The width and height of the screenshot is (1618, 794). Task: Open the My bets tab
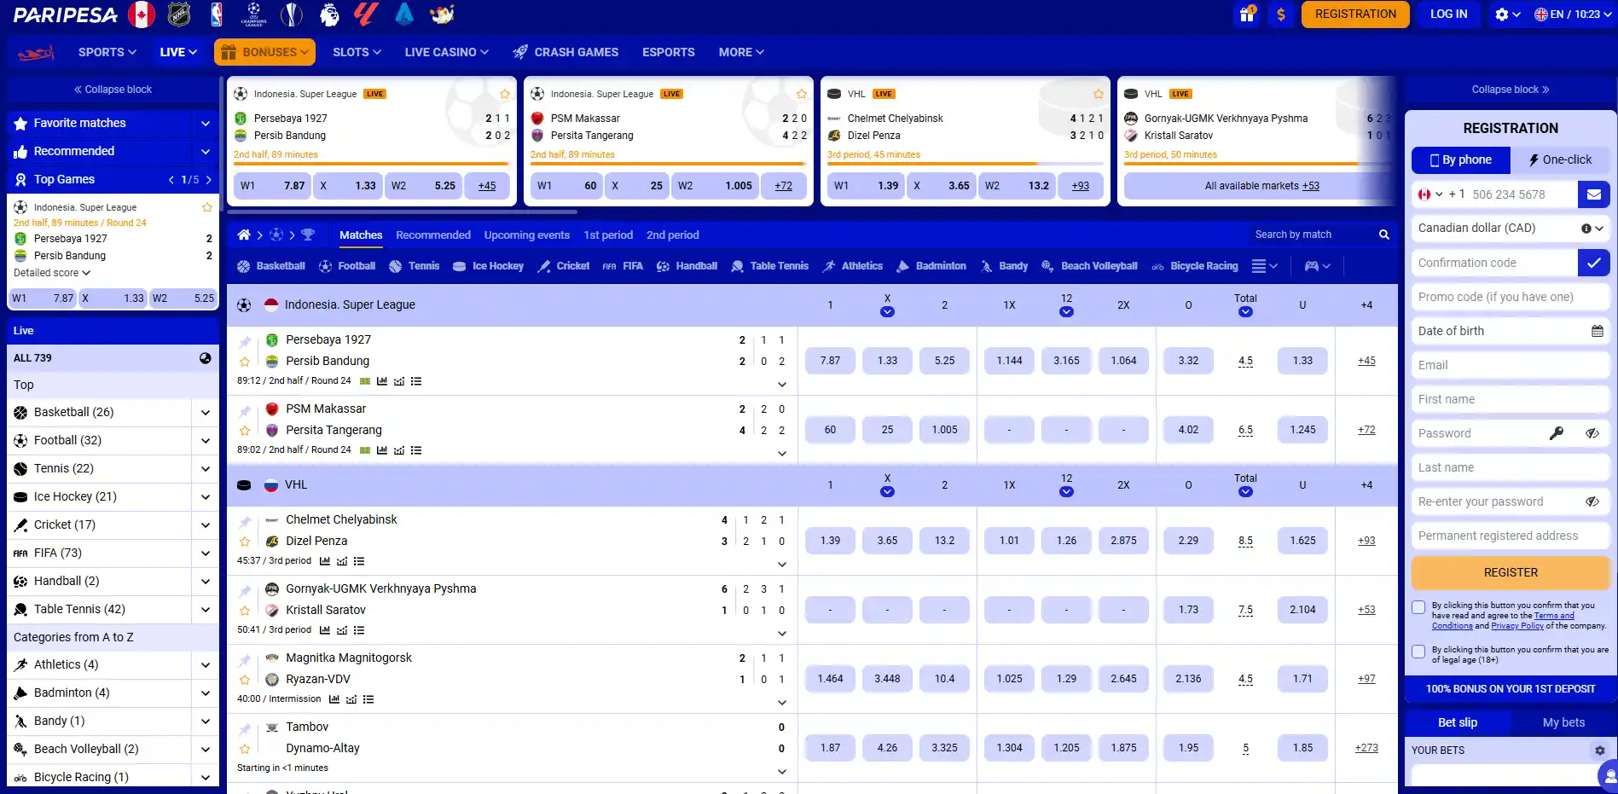click(x=1563, y=723)
